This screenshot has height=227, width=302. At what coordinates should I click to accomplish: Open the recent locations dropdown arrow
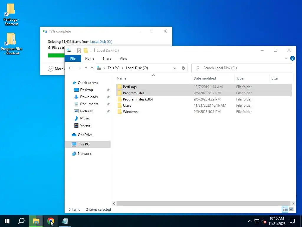[x=86, y=68]
